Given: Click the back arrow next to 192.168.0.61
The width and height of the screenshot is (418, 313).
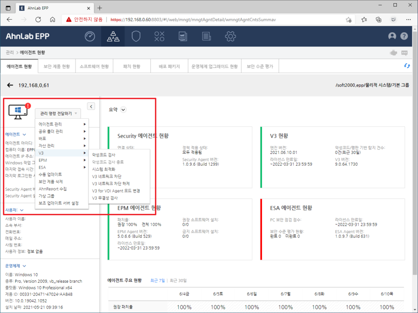Looking at the screenshot, I should 9,85.
